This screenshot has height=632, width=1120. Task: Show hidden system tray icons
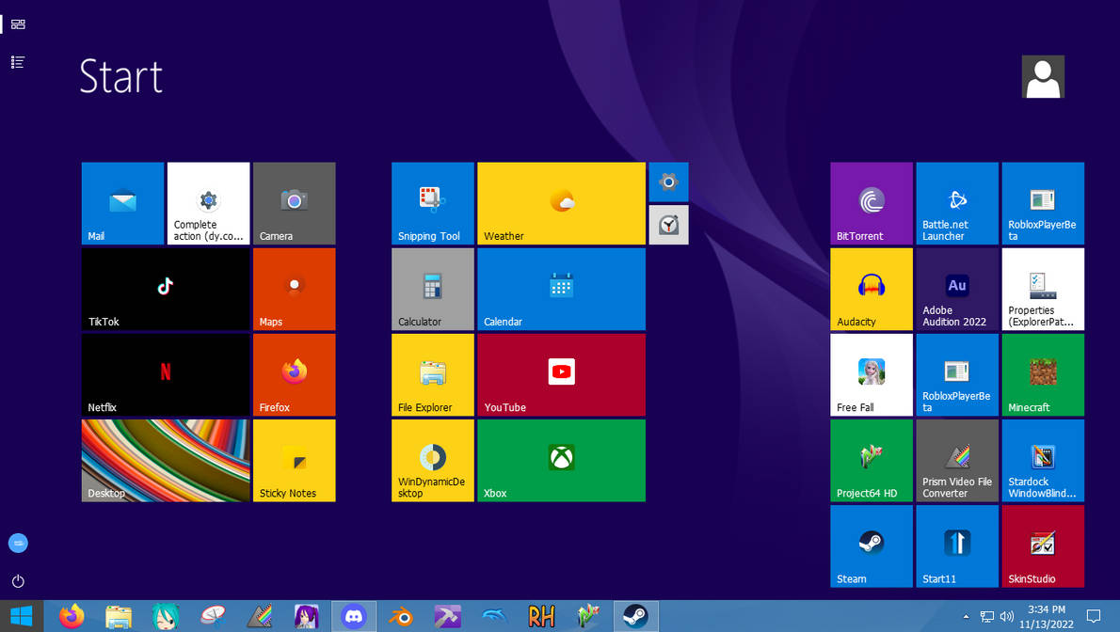[967, 616]
